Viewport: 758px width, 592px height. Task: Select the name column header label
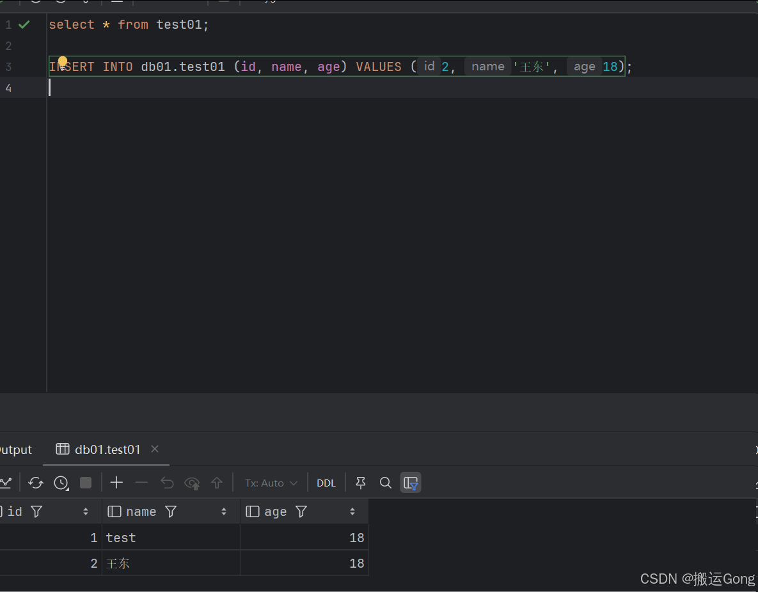(x=141, y=512)
